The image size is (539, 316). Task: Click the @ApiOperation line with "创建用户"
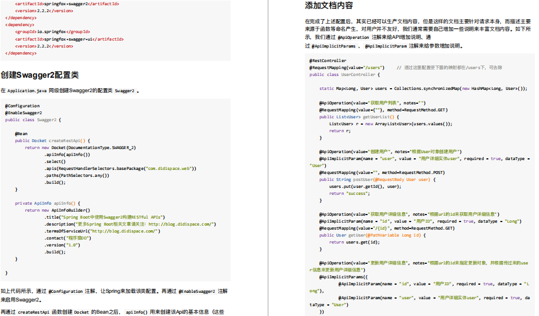390,152
